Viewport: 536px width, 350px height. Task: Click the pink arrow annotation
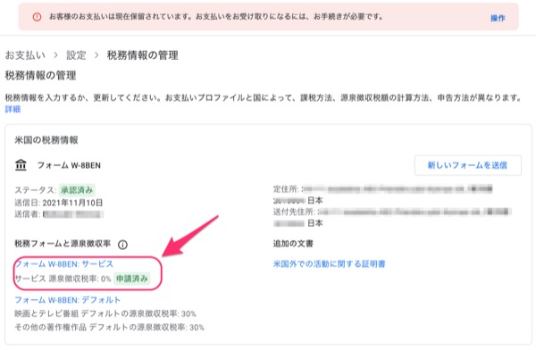click(x=190, y=236)
